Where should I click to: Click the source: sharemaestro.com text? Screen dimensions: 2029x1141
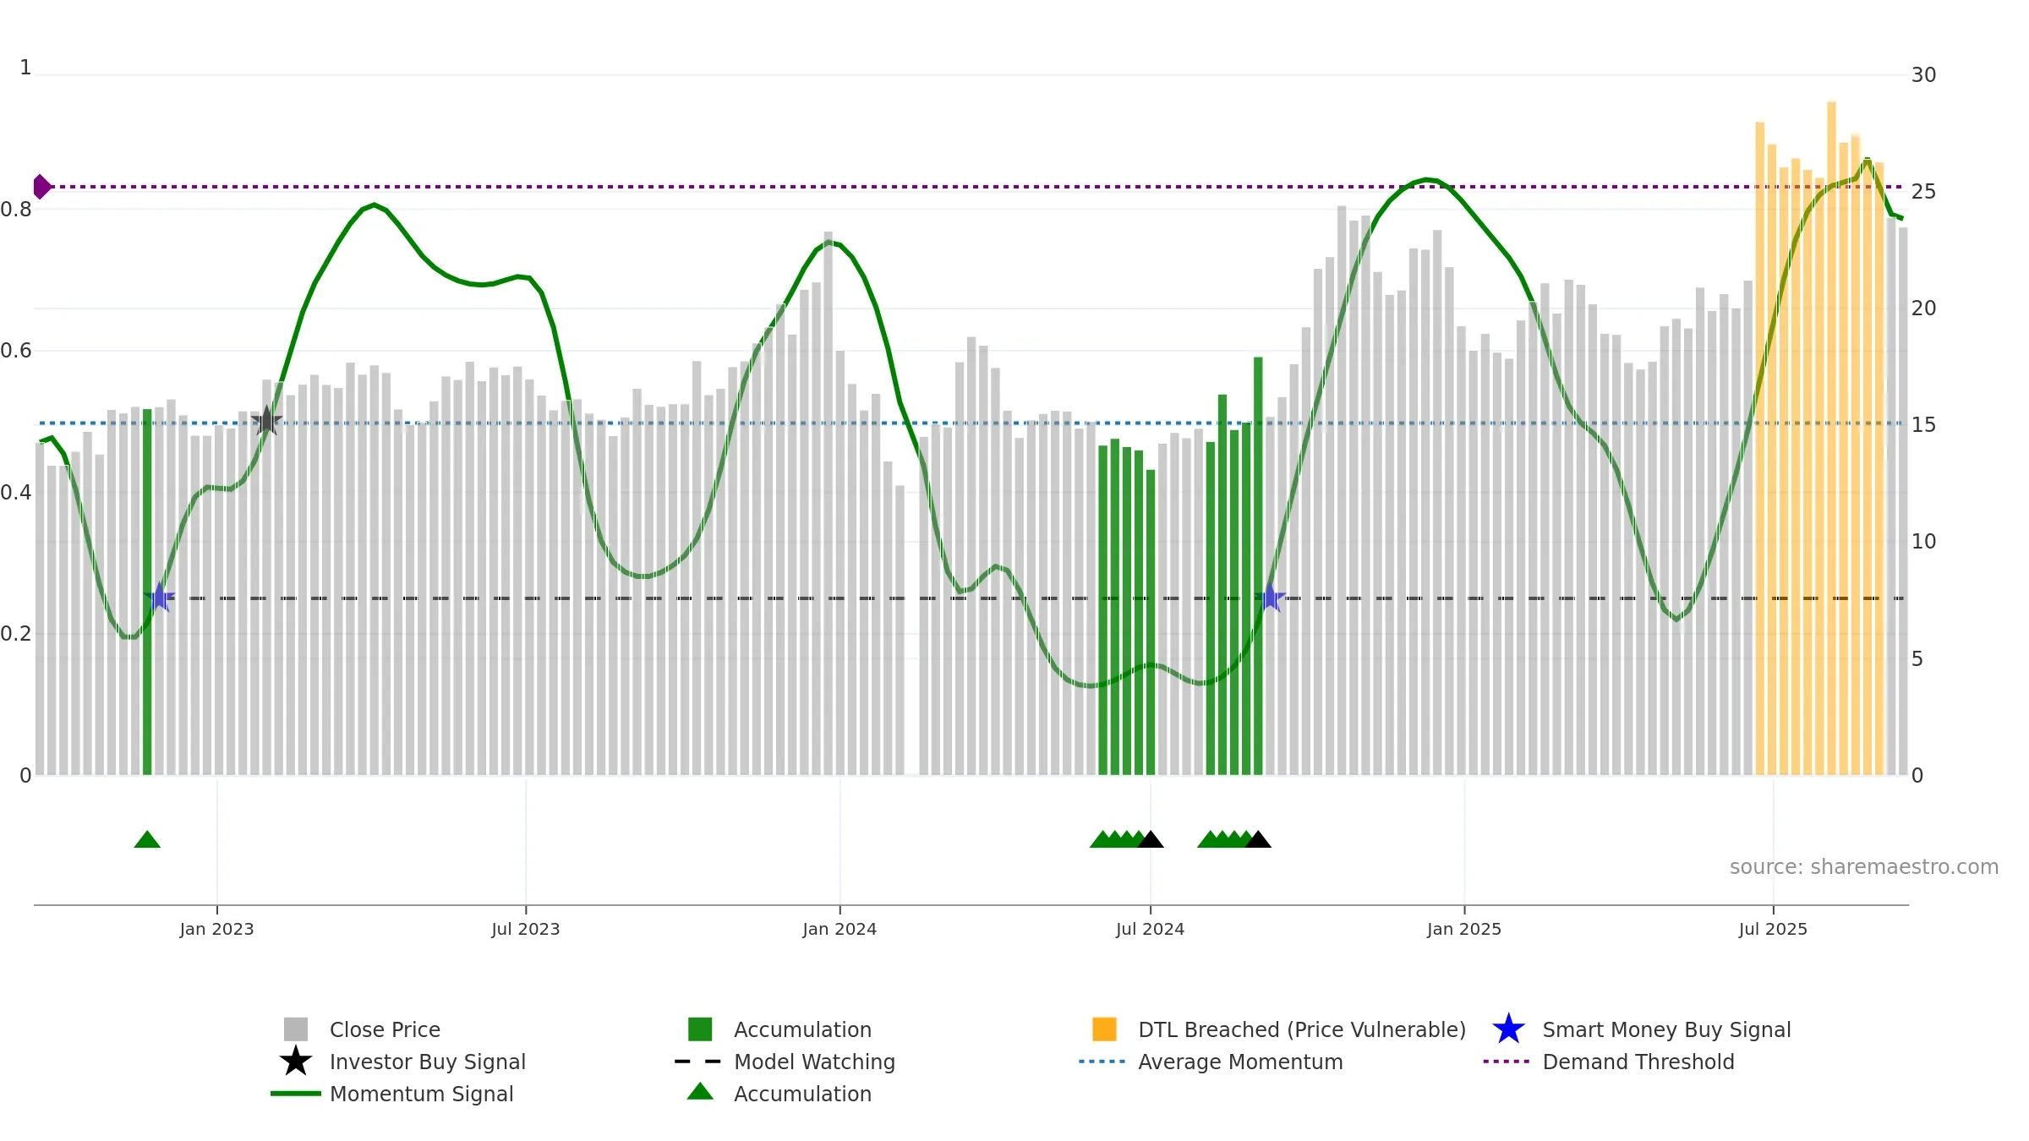[x=1864, y=867]
